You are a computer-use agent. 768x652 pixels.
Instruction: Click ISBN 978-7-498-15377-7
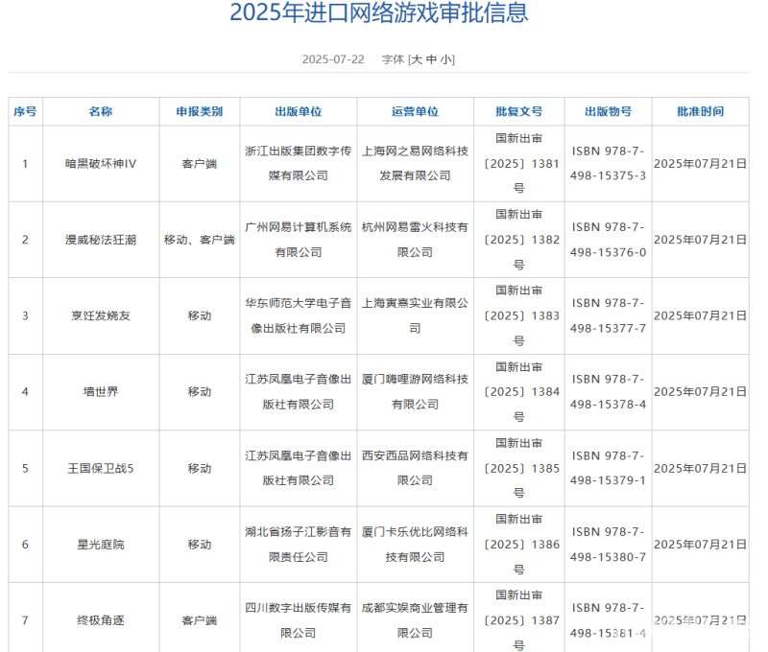[608, 316]
